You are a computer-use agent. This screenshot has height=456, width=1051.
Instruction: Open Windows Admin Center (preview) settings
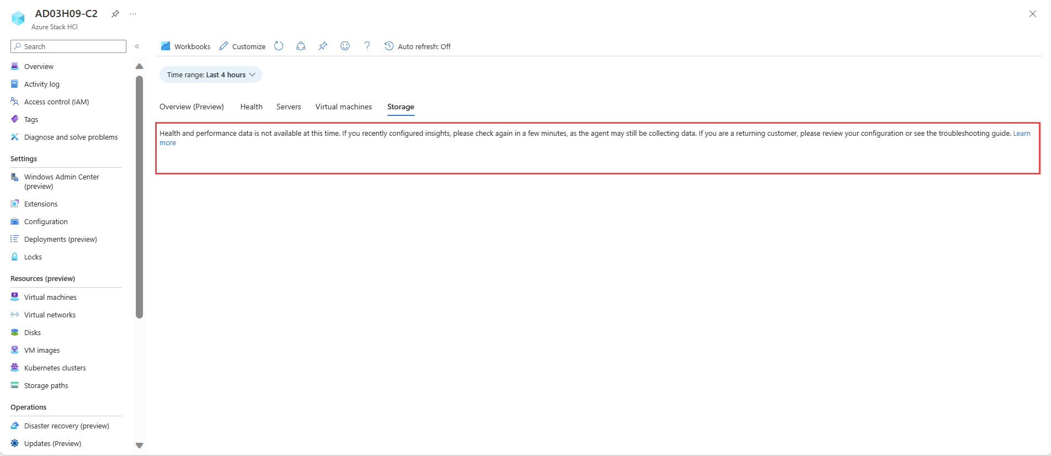61,181
